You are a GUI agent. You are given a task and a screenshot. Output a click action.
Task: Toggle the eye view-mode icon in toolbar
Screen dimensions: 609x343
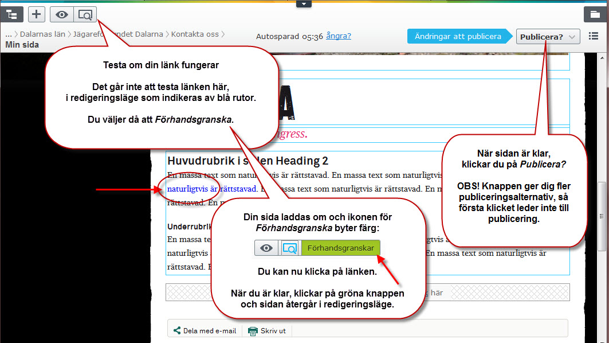pyautogui.click(x=61, y=15)
